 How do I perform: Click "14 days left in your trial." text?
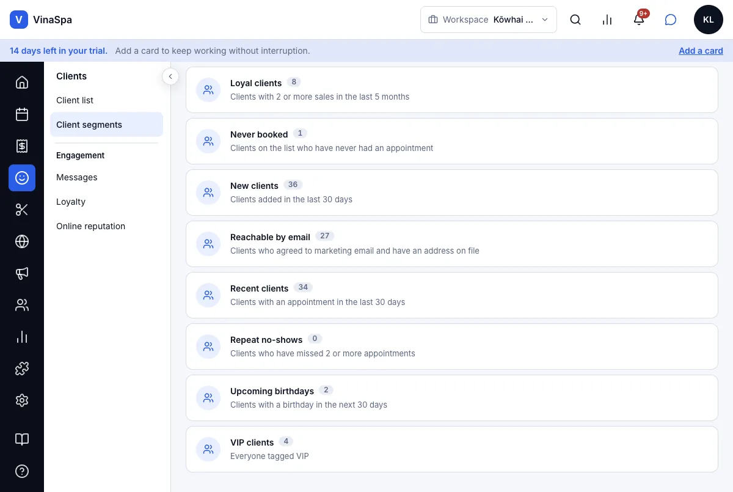pos(59,51)
